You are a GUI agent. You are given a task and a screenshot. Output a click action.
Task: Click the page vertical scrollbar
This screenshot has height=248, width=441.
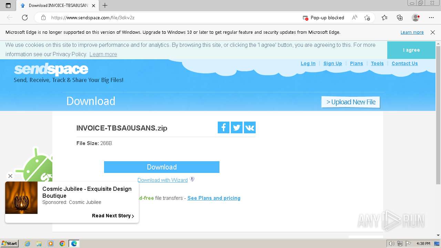[x=438, y=115]
